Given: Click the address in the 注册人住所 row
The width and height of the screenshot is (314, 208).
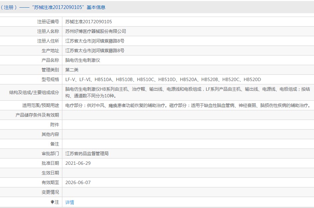Looking at the screenshot, I should pos(95,41).
